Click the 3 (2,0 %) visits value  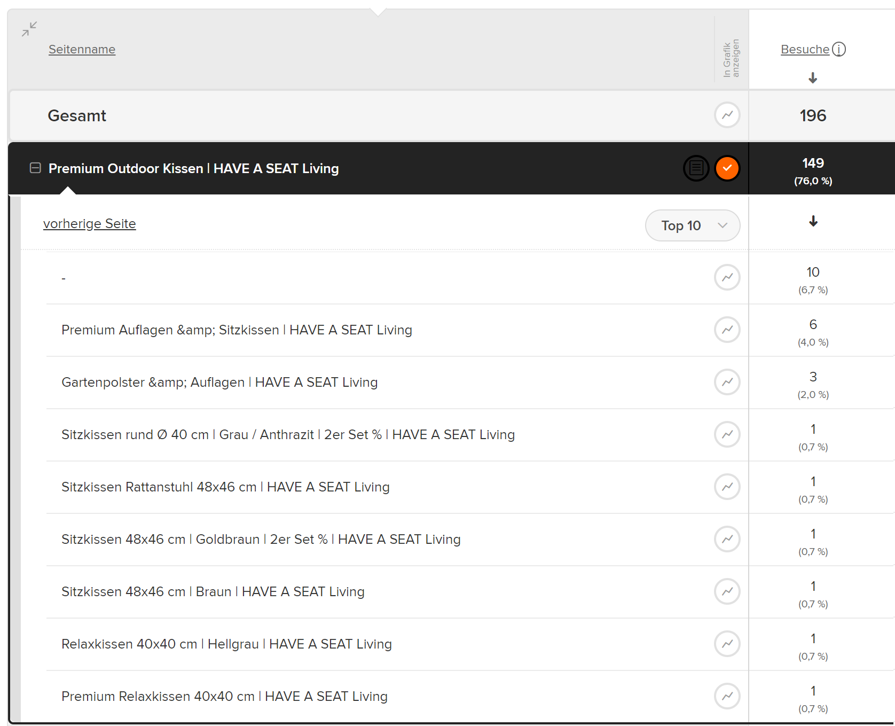(x=813, y=385)
